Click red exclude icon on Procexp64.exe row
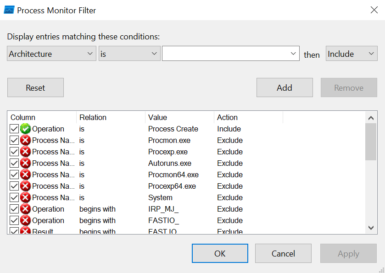Viewport: 385px width, 273px height. pyautogui.click(x=25, y=186)
